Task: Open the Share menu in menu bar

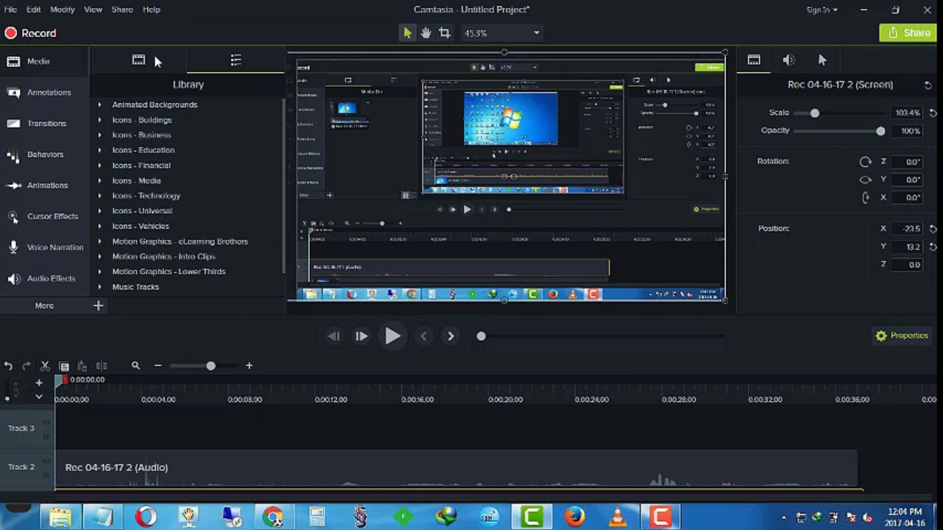Action: click(122, 10)
